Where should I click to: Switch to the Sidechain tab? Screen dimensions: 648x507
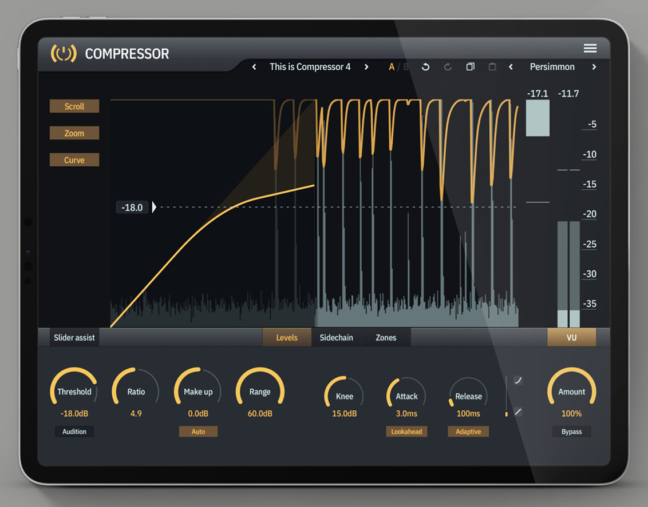pos(337,337)
